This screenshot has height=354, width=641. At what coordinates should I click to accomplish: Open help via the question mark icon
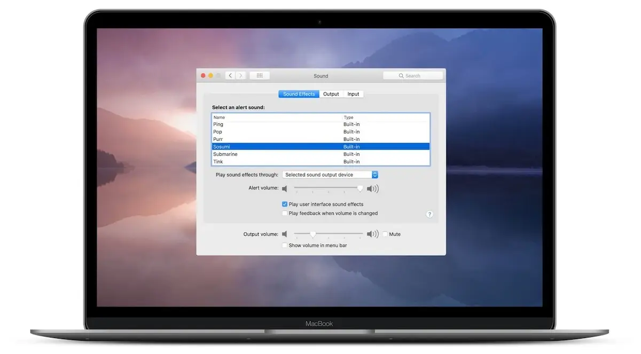tap(429, 214)
